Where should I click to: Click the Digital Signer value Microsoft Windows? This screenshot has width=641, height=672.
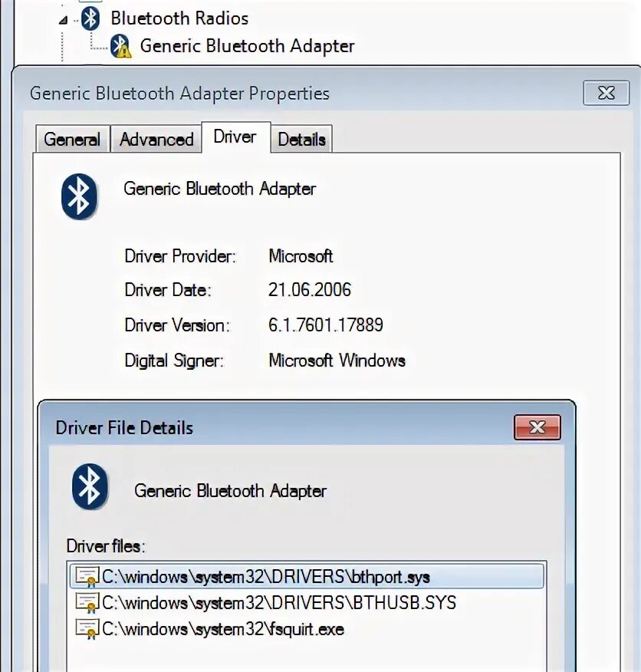pos(337,360)
